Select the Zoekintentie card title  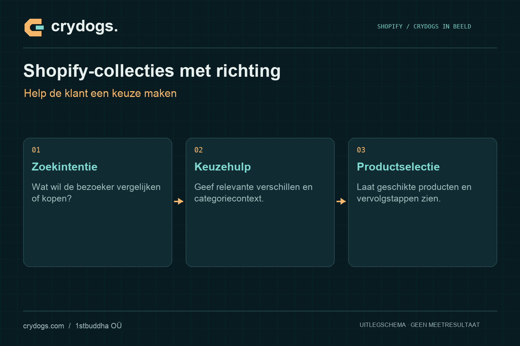pos(65,167)
